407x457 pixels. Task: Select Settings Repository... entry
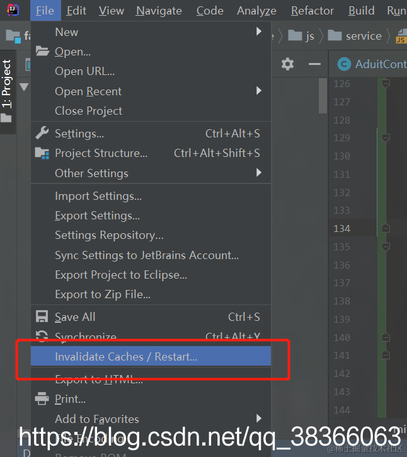151,235
